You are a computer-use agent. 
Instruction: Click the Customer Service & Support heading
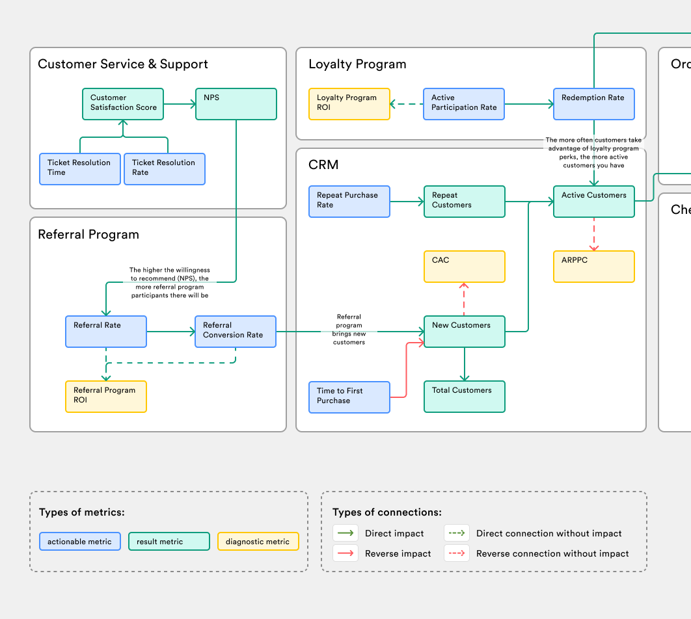coord(123,64)
